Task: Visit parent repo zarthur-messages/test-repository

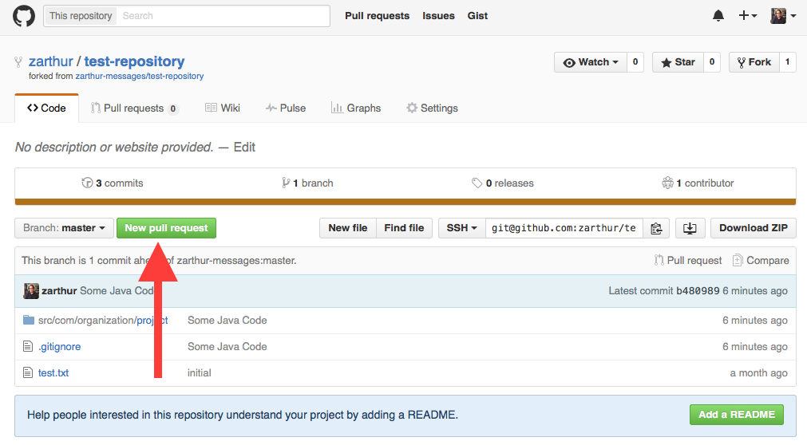Action: pos(140,76)
